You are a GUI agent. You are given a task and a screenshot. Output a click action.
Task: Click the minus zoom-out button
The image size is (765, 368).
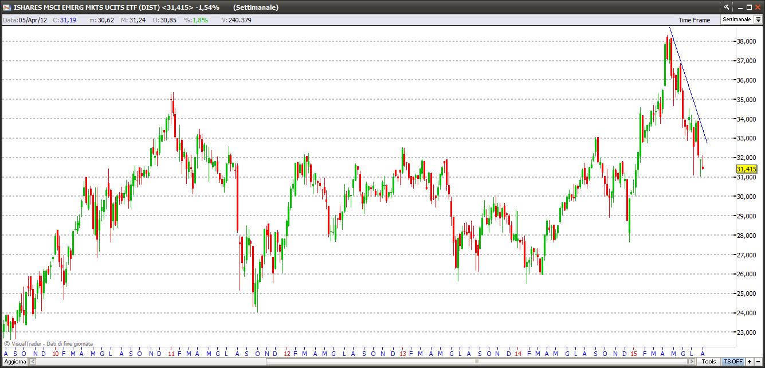(x=759, y=362)
